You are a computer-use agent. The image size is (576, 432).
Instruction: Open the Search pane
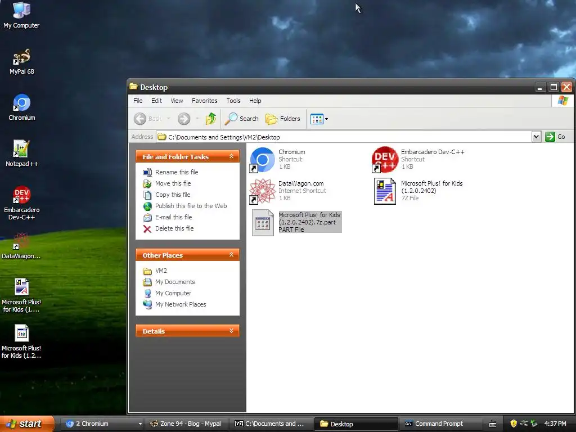[x=242, y=119]
